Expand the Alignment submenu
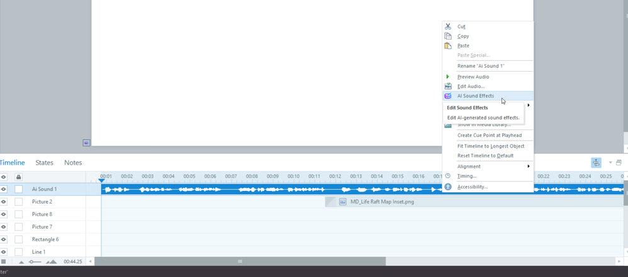 pos(488,166)
